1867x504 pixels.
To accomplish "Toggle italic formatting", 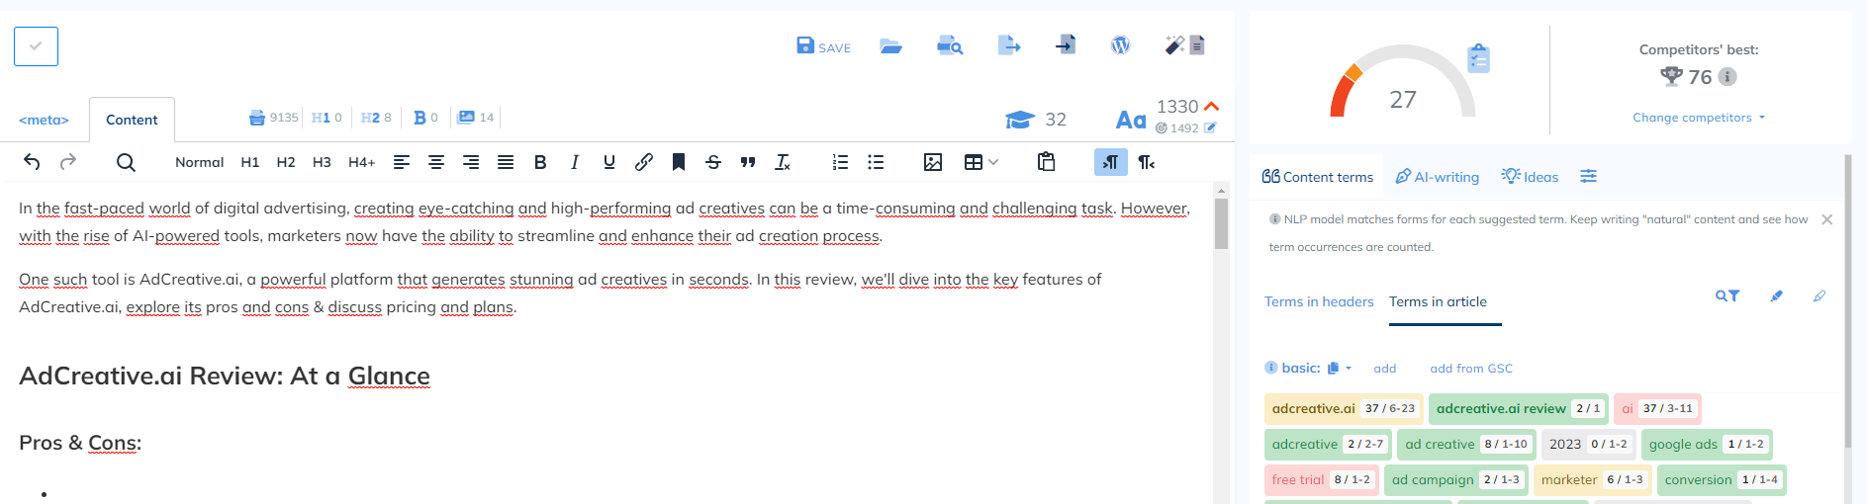I will click(575, 162).
